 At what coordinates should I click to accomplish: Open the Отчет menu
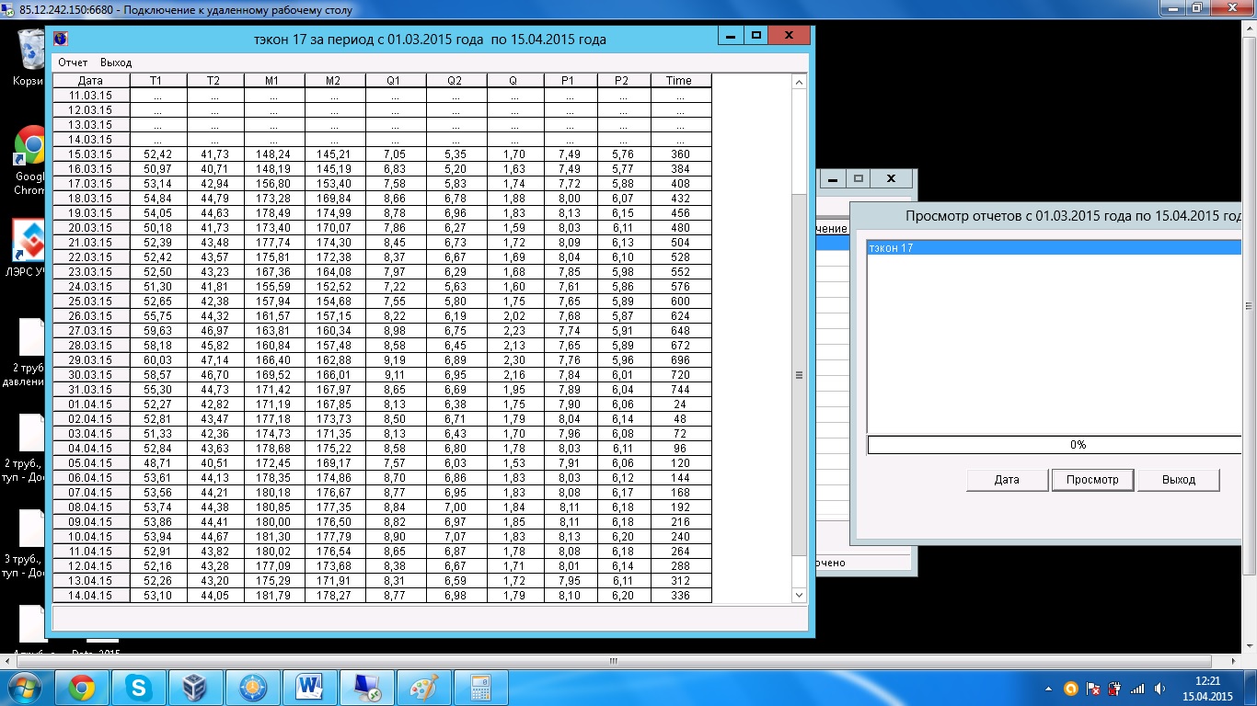pyautogui.click(x=73, y=63)
